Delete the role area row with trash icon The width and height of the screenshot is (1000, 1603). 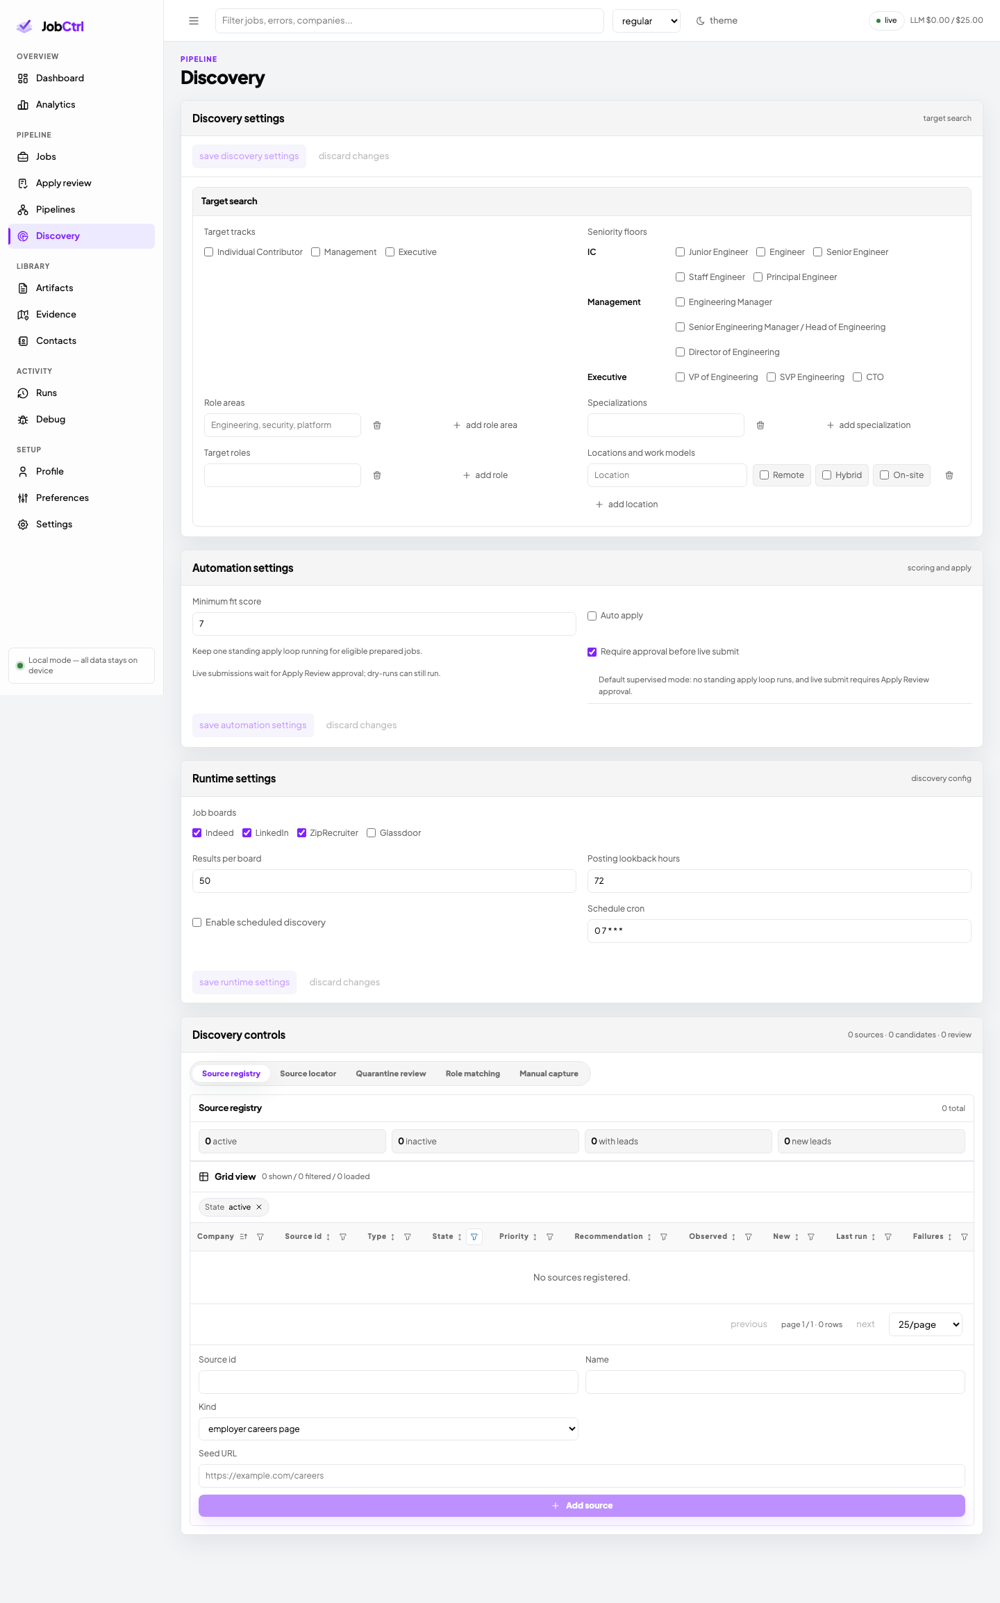[377, 425]
